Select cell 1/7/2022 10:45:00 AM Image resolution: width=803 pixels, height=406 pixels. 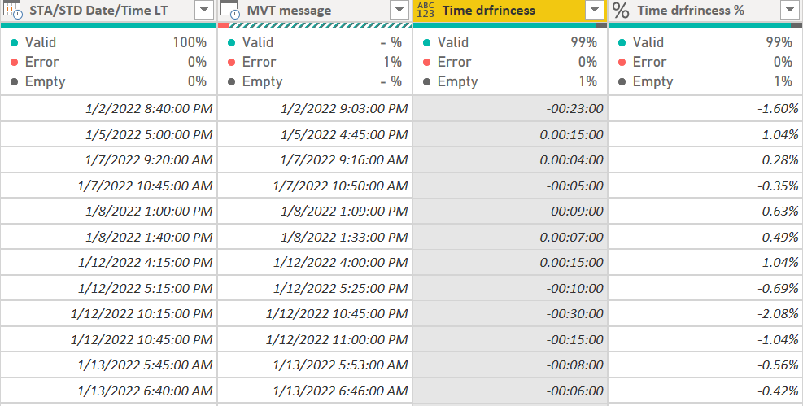[x=108, y=186]
